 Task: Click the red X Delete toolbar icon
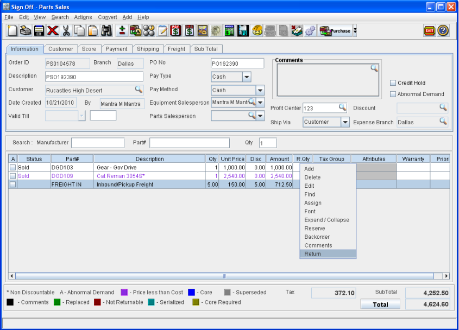(53, 30)
